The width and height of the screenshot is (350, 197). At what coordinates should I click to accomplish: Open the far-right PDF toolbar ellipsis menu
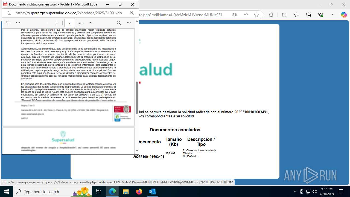129,23
